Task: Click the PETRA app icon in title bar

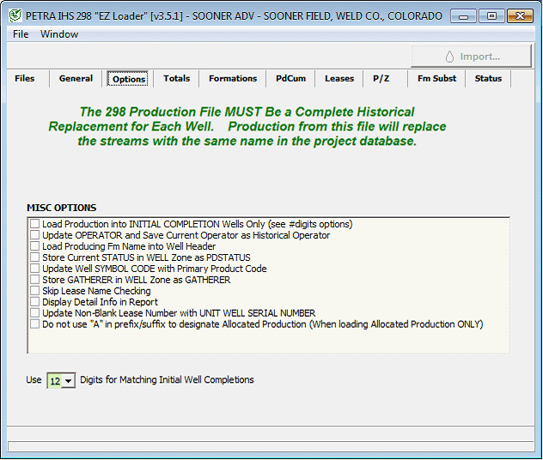Action: (x=15, y=15)
